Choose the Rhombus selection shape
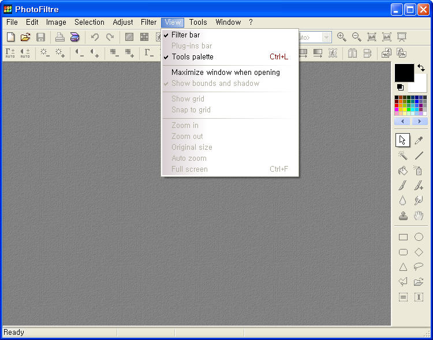This screenshot has width=433, height=340. pos(419,252)
